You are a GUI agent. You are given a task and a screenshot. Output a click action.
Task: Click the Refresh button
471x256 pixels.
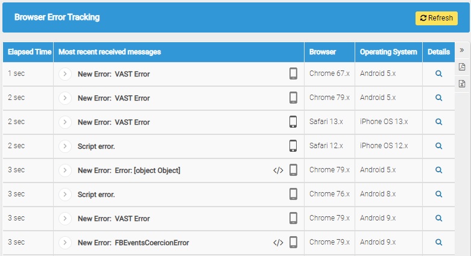pyautogui.click(x=437, y=18)
